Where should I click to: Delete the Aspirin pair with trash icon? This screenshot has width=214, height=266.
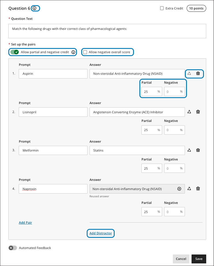click(x=198, y=73)
